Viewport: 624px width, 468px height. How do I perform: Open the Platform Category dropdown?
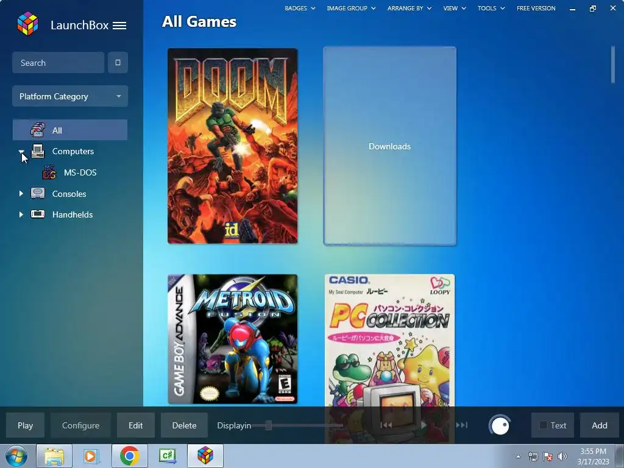pos(70,96)
